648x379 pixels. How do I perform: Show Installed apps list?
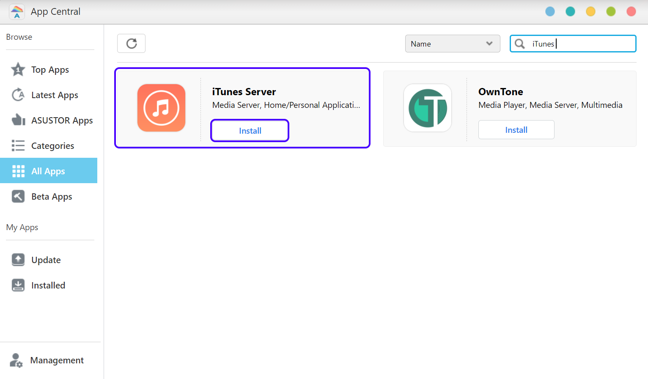pos(48,286)
